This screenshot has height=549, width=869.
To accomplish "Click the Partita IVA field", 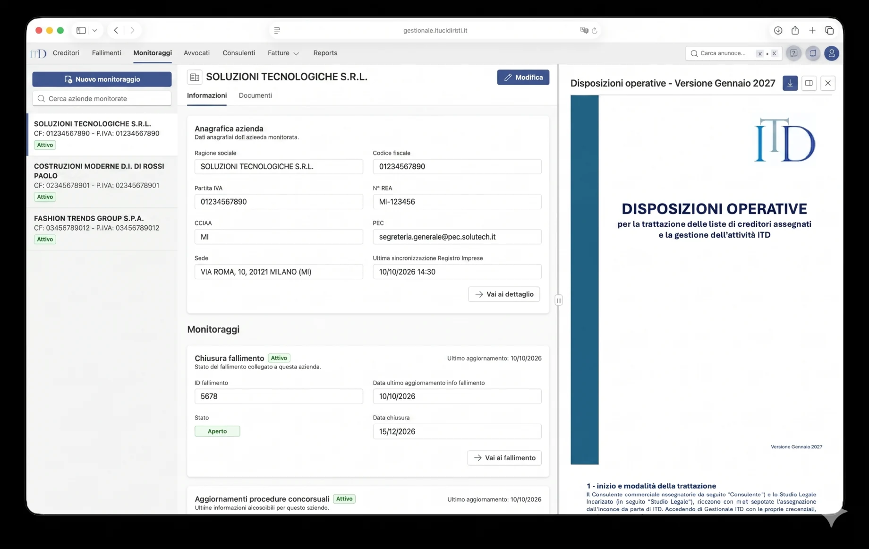I will pyautogui.click(x=279, y=202).
